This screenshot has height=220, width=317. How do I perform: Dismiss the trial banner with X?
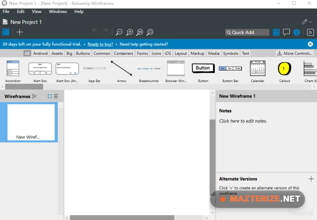[x=310, y=44]
